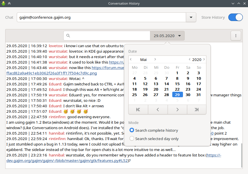Select day 30 in the calendar
This screenshot has height=174, width=248.
tap(188, 95)
